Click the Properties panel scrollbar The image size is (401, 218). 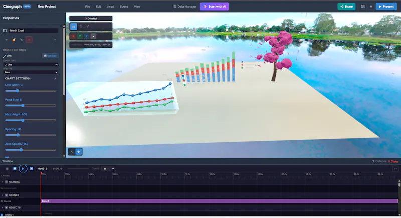tap(64, 61)
